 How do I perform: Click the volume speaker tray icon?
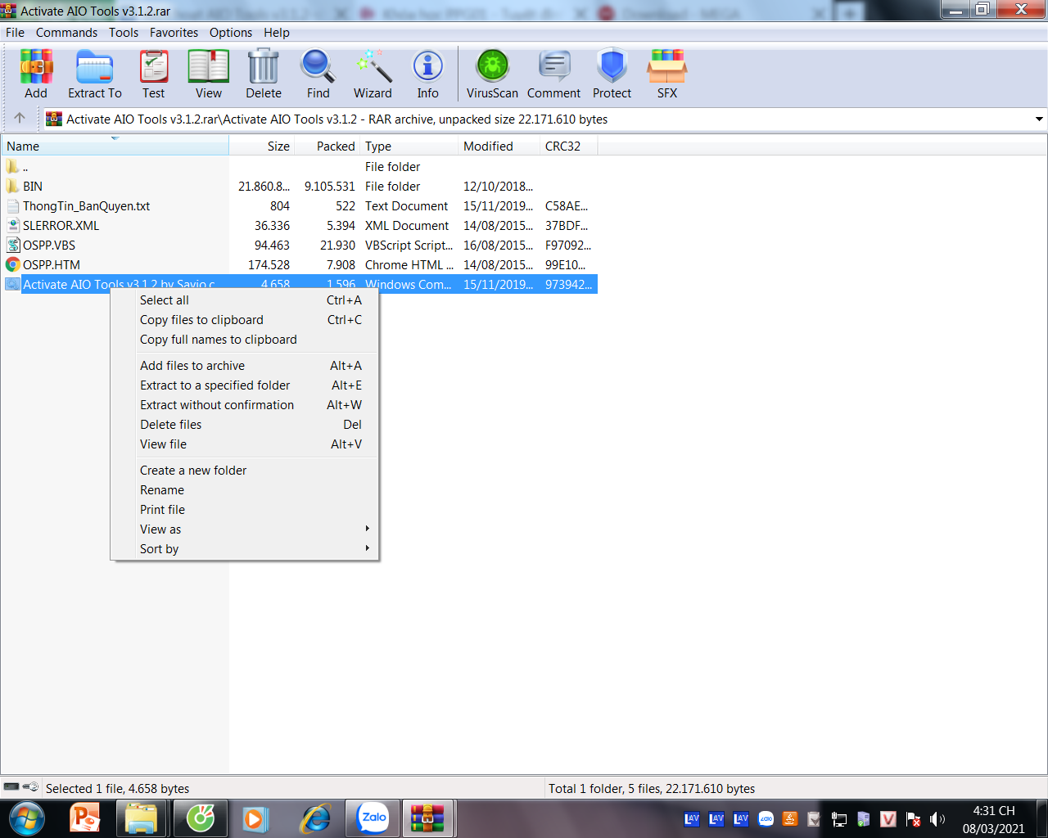click(937, 819)
